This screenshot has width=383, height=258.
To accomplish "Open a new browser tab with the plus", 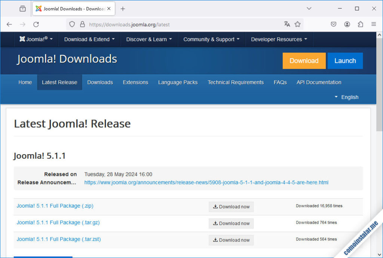I will [123, 8].
